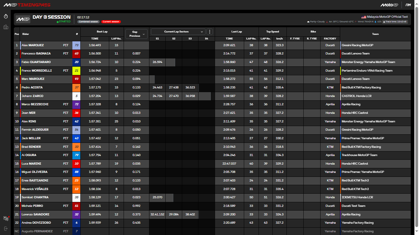Click the km/h column subheader
Viewport: 419px width, 235px height.
279,39
